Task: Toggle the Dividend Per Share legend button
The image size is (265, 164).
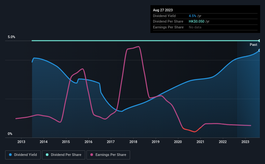Action: (64, 155)
